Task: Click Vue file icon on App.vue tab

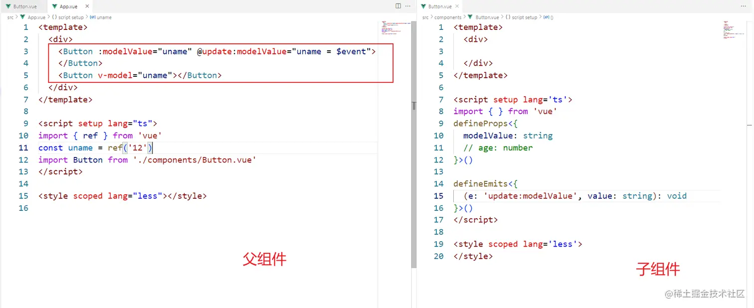Action: [55, 6]
